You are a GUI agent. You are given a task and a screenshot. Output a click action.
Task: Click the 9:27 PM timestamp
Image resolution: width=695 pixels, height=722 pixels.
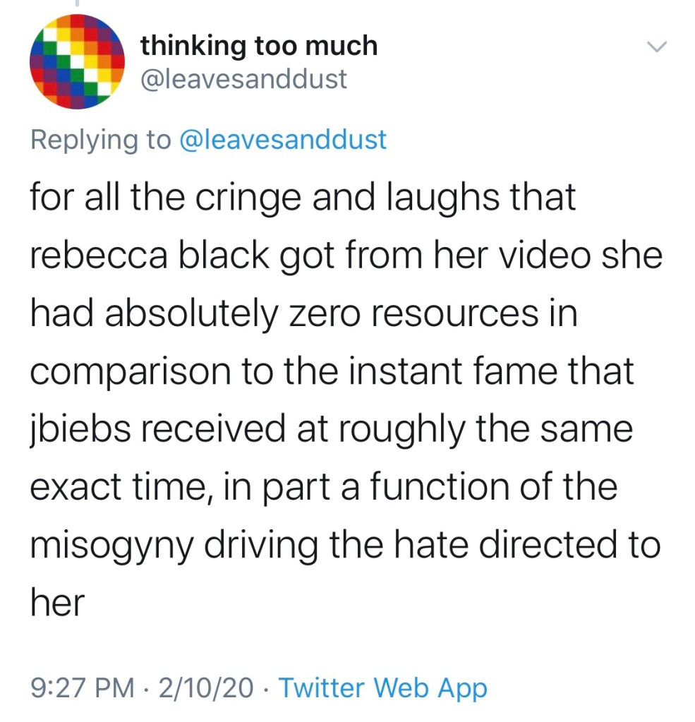click(83, 687)
